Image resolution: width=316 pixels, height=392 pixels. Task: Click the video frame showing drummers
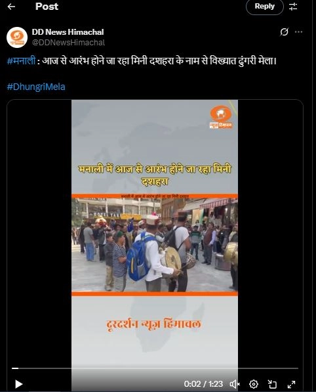point(155,245)
